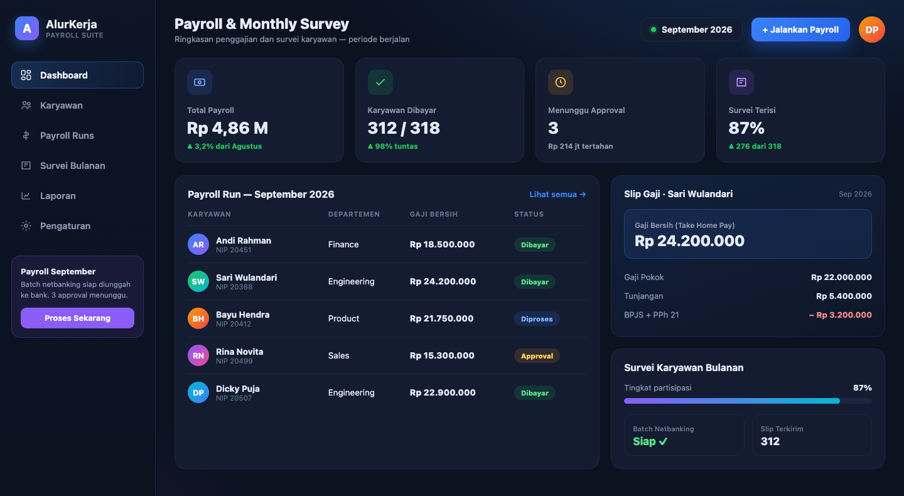Click the Dashboard grid icon in sidebar
Image resolution: width=904 pixels, height=496 pixels.
click(x=26, y=75)
